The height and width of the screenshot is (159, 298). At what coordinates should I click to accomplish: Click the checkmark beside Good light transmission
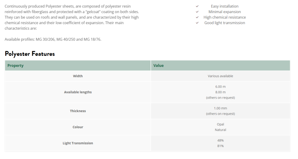(197, 23)
